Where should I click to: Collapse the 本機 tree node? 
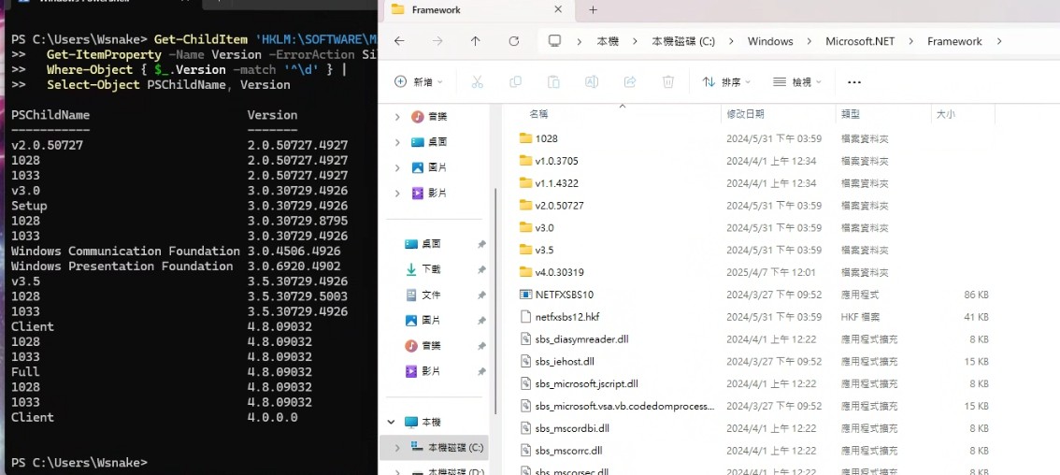[391, 422]
